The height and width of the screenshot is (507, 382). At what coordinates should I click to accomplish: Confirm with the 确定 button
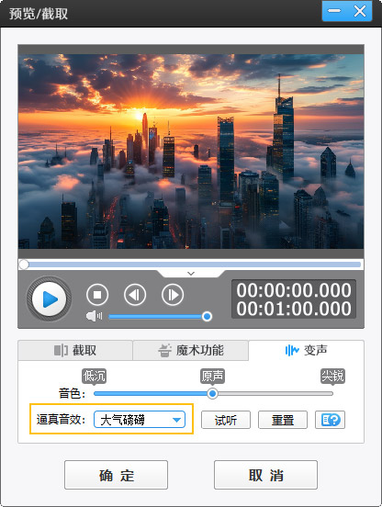[x=116, y=475]
